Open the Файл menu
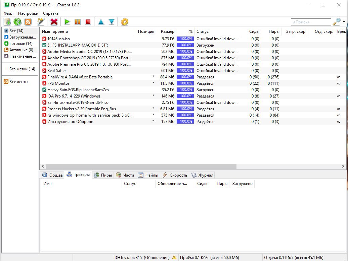Viewport: 348px width, 261px height. click(x=8, y=13)
